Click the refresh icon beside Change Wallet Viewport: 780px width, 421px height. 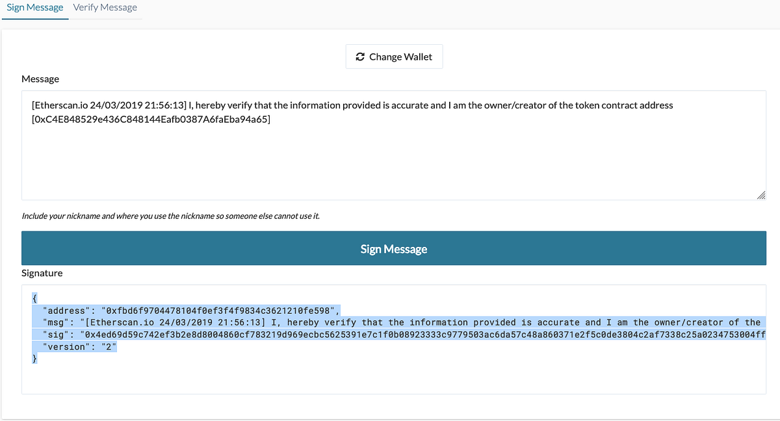click(x=360, y=57)
